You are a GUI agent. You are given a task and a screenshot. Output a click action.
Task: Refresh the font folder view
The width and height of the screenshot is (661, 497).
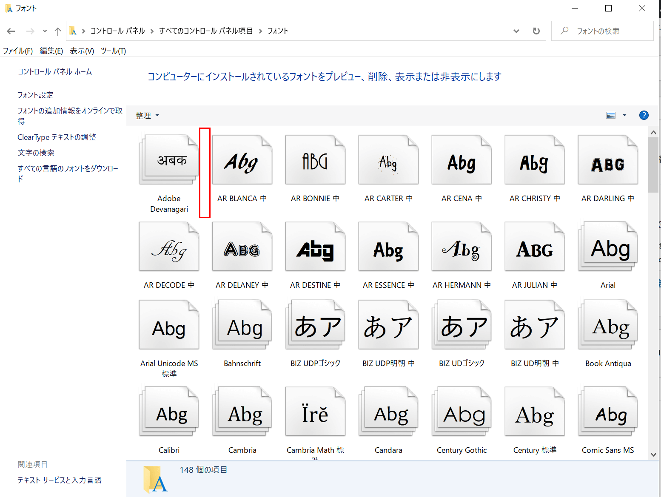pyautogui.click(x=536, y=31)
